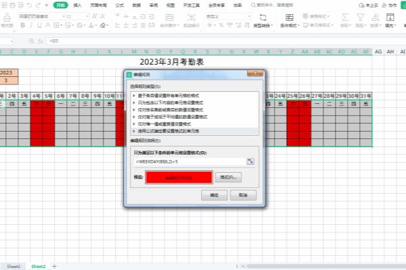Click the filter funnel icon

click(360, 18)
